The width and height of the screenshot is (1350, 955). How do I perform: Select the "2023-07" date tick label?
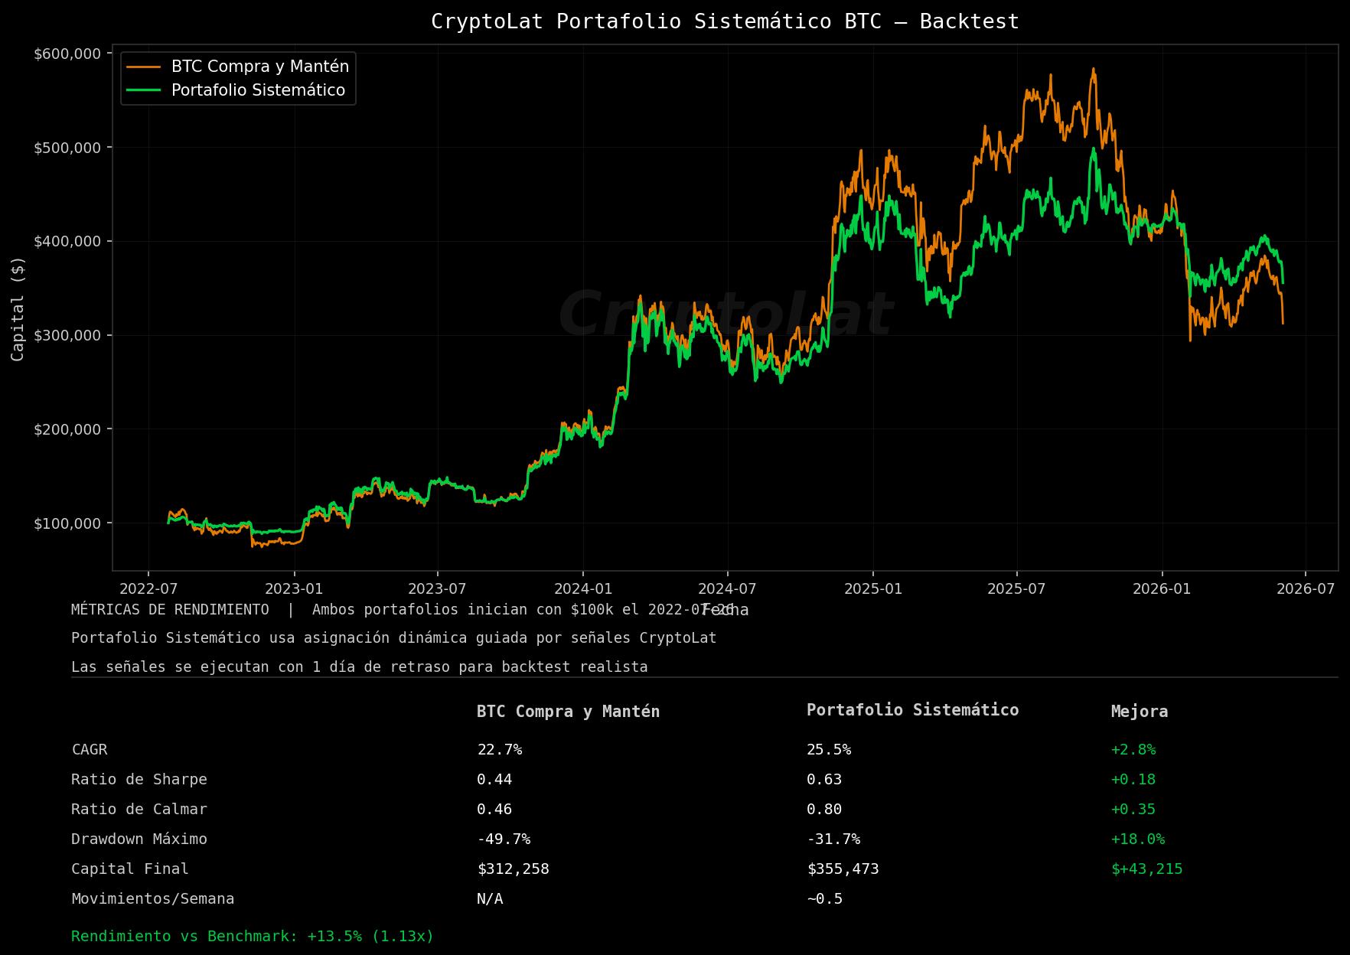tap(437, 589)
